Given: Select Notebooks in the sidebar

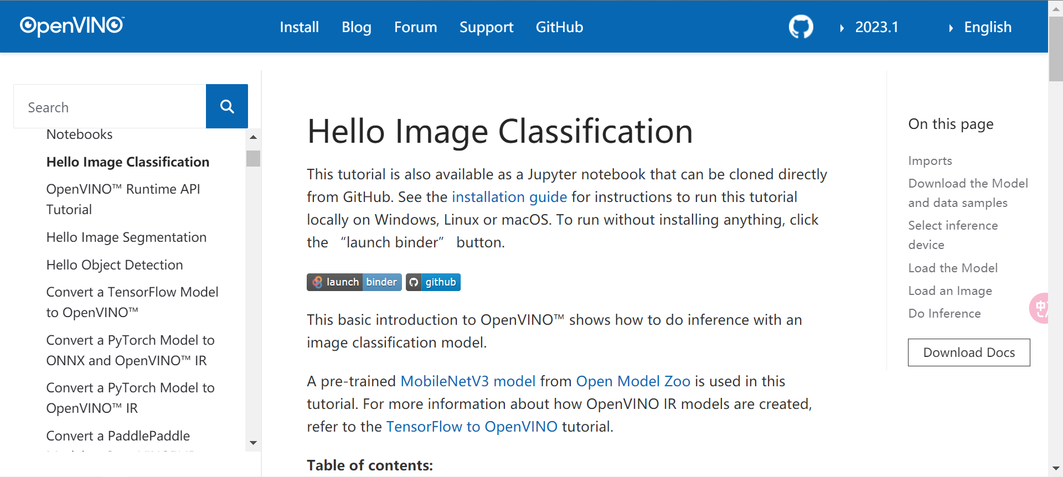Looking at the screenshot, I should (79, 134).
